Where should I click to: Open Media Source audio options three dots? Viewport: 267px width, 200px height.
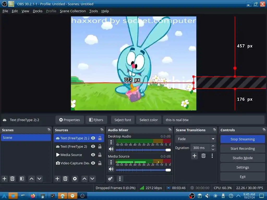pyautogui.click(x=111, y=162)
